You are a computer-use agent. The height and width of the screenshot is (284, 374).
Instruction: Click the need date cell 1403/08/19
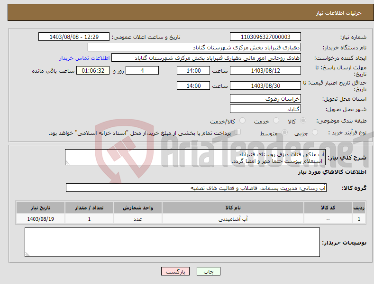pos(41,219)
